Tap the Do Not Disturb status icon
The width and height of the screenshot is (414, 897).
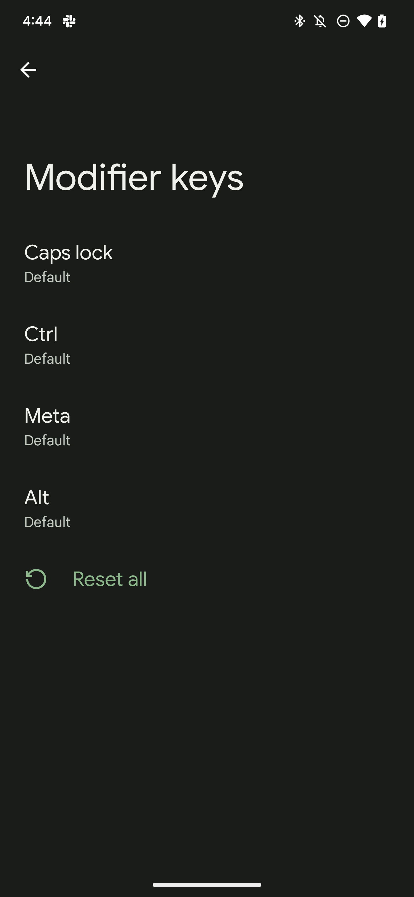click(343, 21)
